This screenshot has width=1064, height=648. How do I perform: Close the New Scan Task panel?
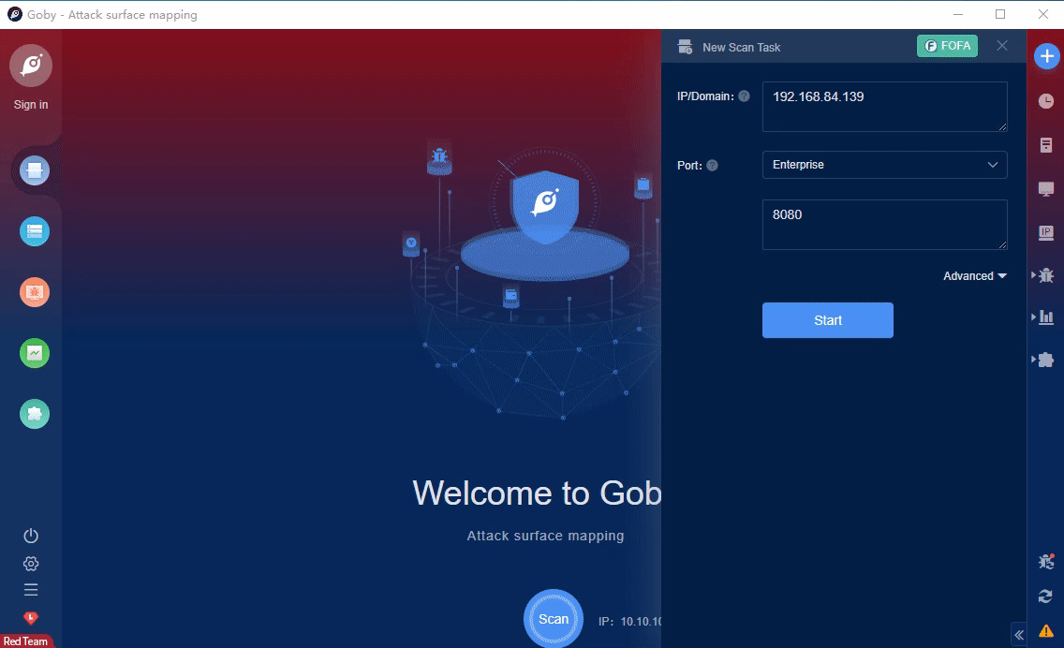point(1002,46)
